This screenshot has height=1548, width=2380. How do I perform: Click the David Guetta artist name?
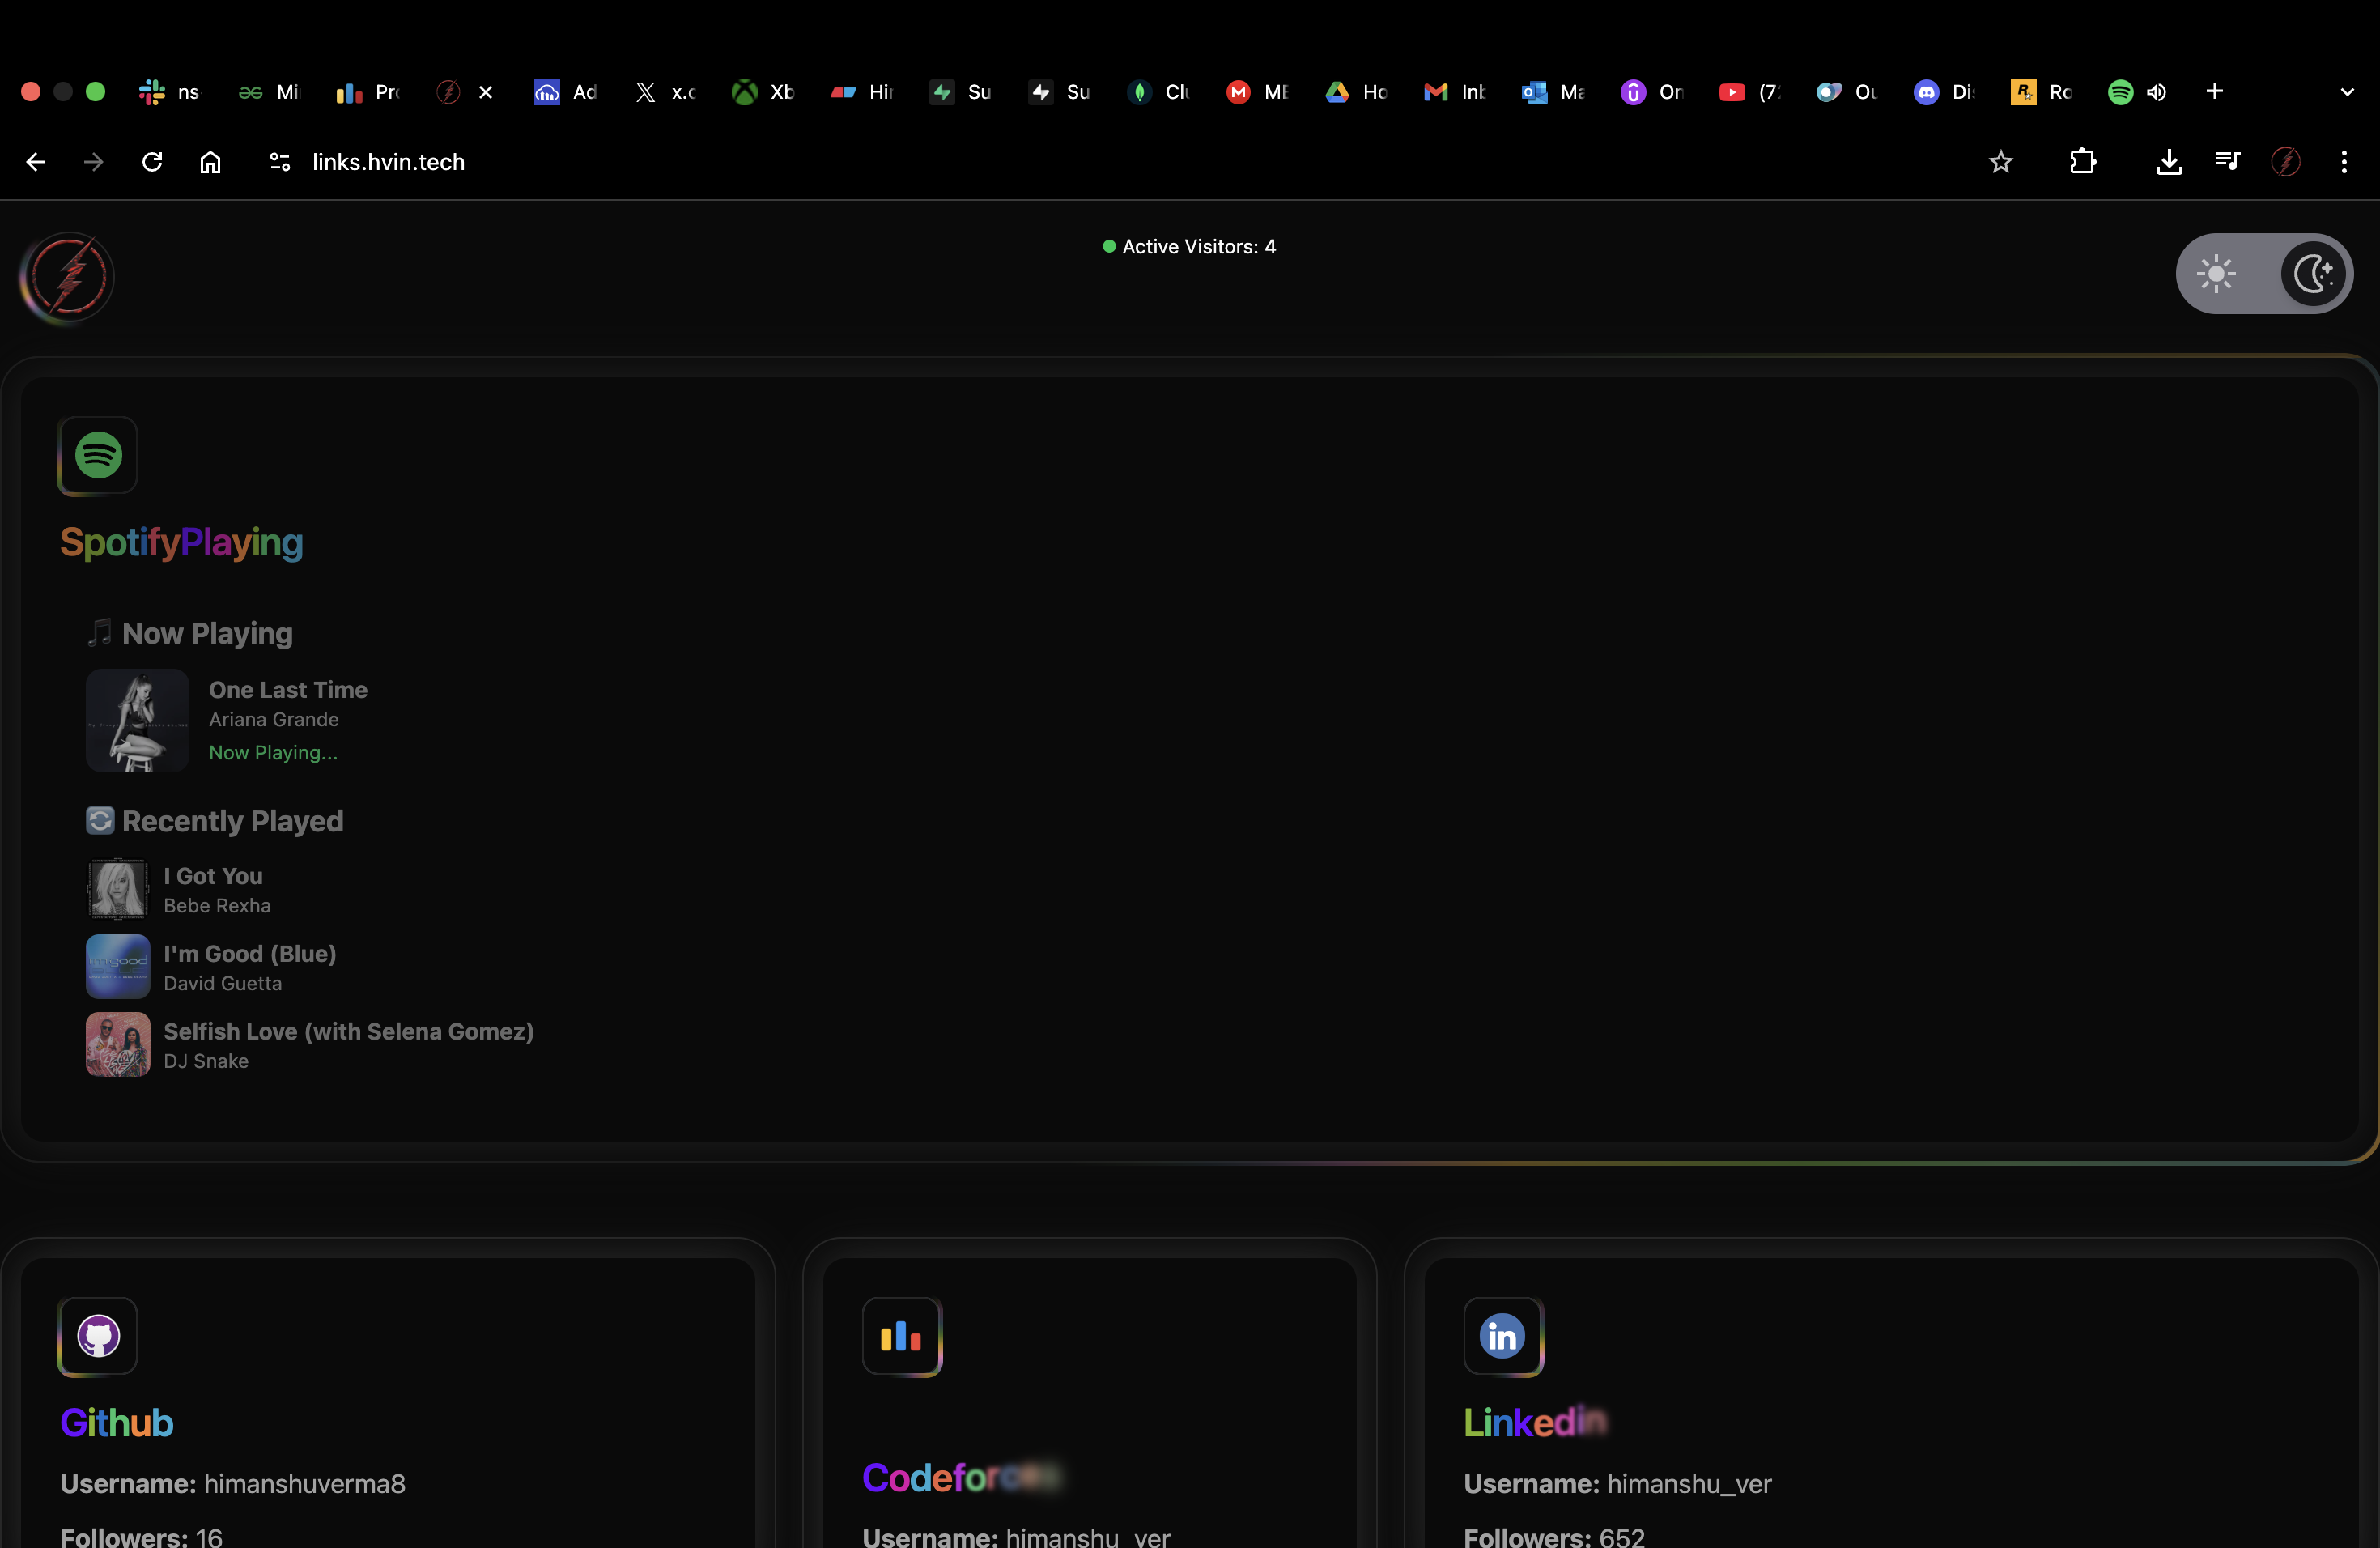pos(223,983)
